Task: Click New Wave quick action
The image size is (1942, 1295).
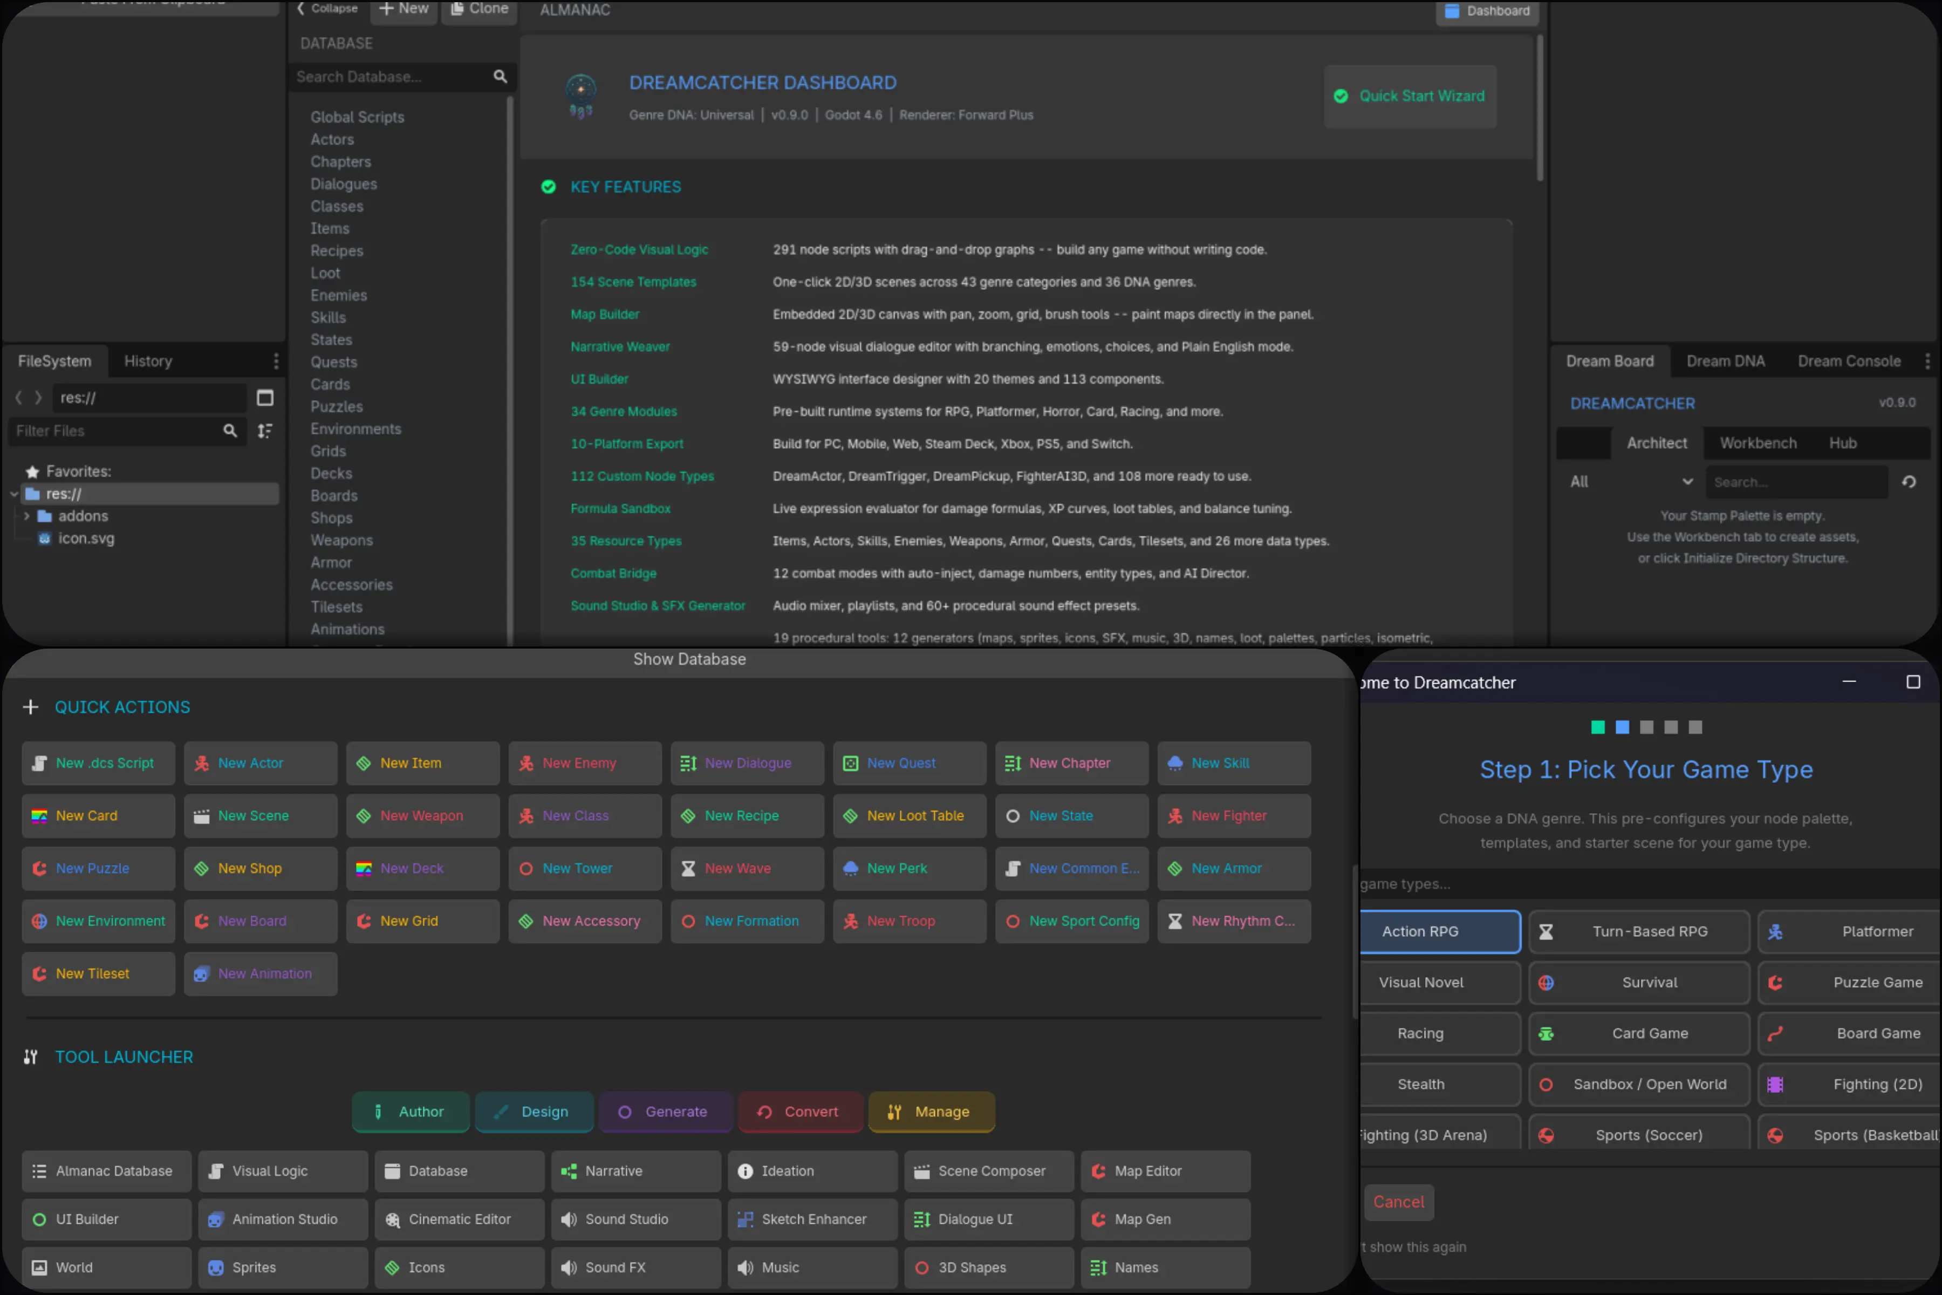Action: 747,868
